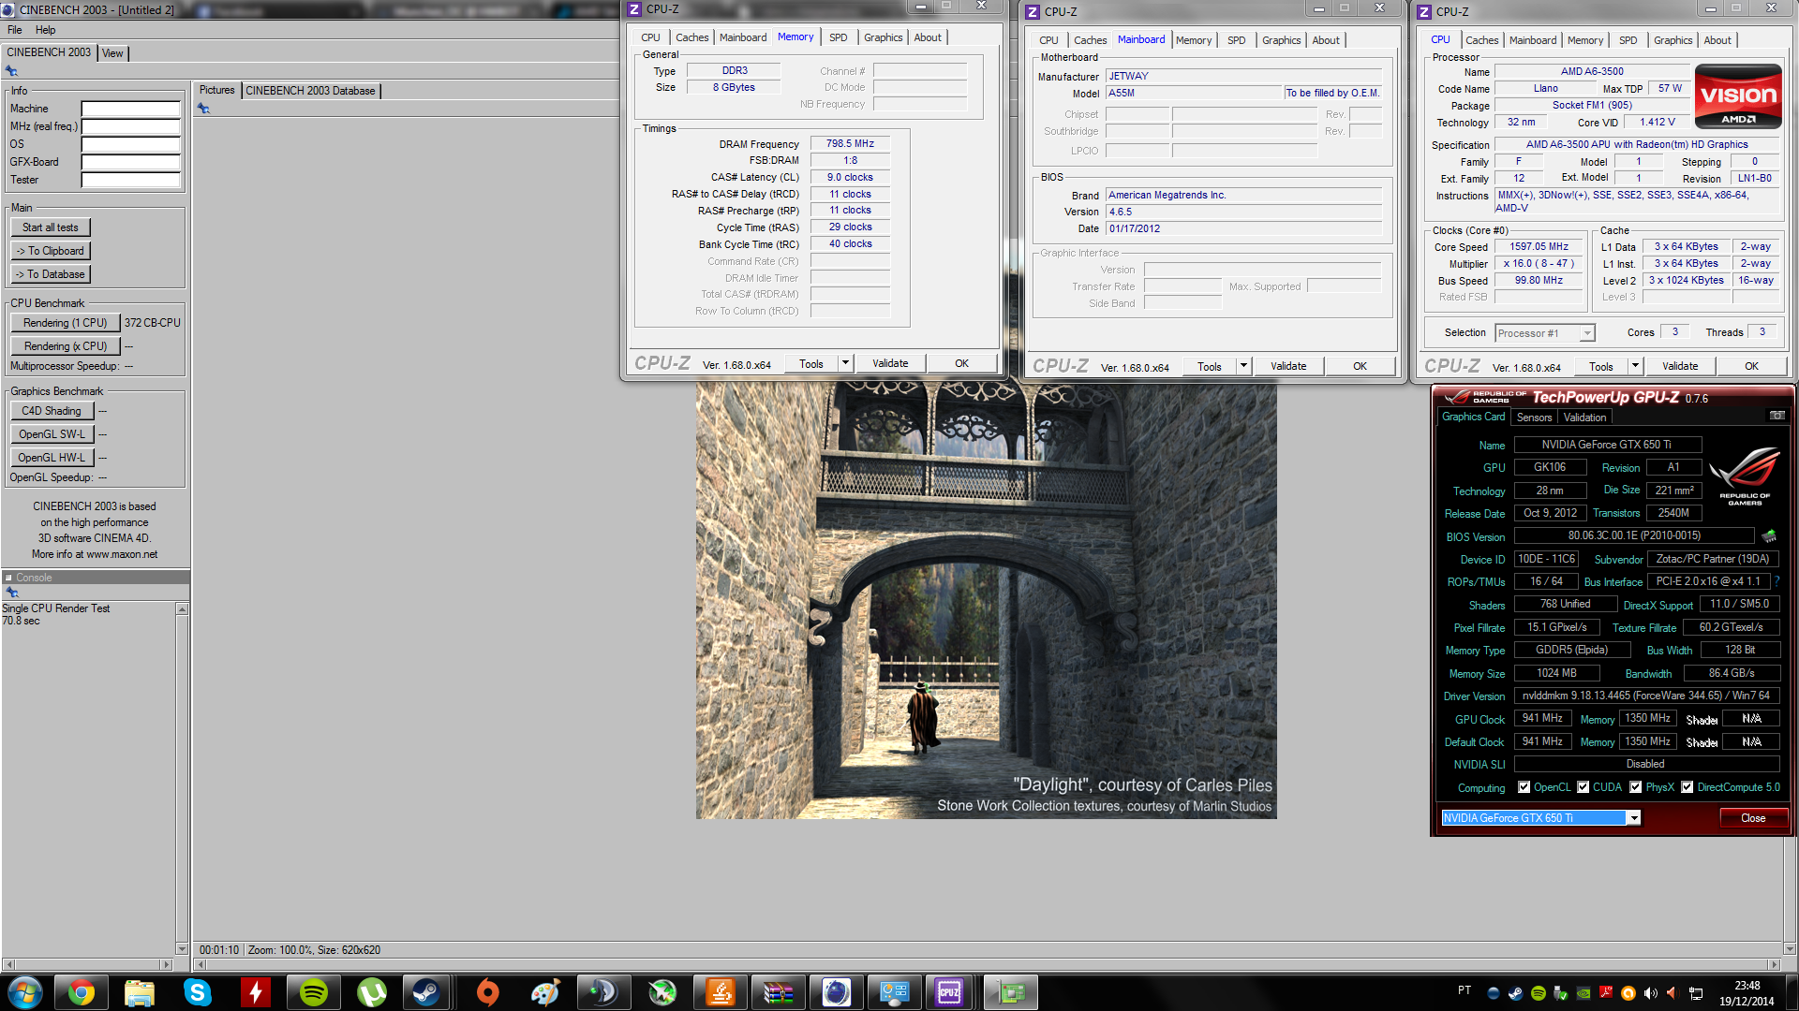Image resolution: width=1799 pixels, height=1011 pixels.
Task: Click the network connection tray icon
Action: coord(1696,993)
